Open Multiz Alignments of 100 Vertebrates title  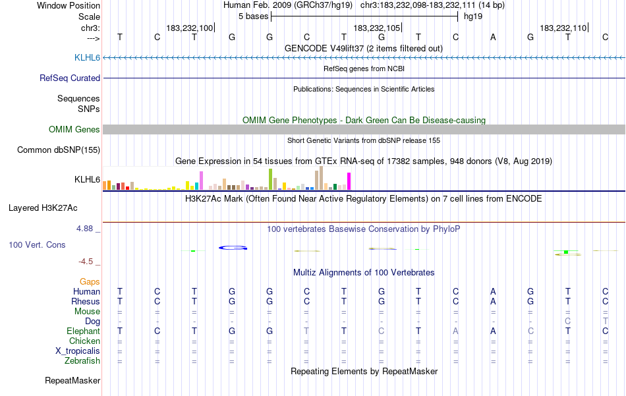(x=364, y=272)
